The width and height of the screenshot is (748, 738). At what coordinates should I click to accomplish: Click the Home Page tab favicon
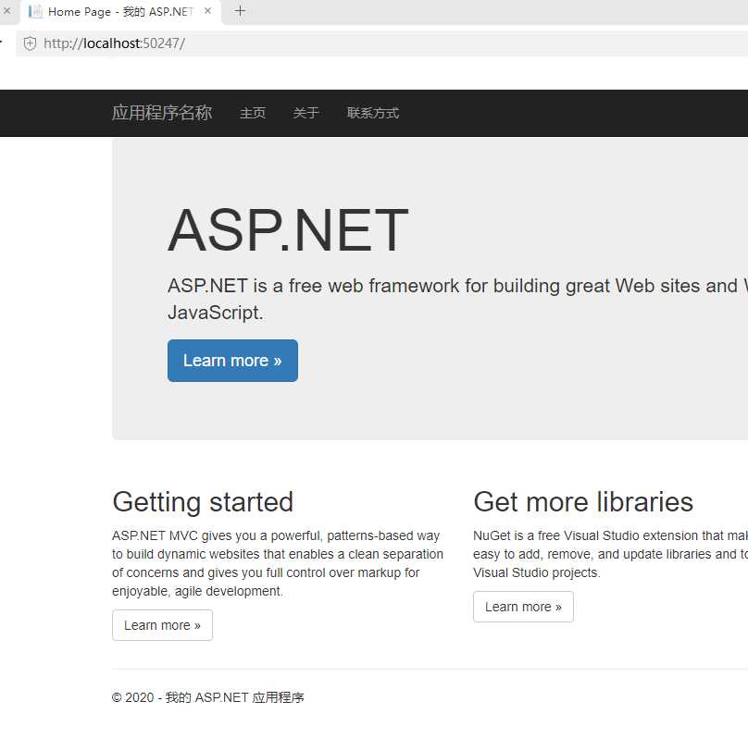click(x=35, y=11)
